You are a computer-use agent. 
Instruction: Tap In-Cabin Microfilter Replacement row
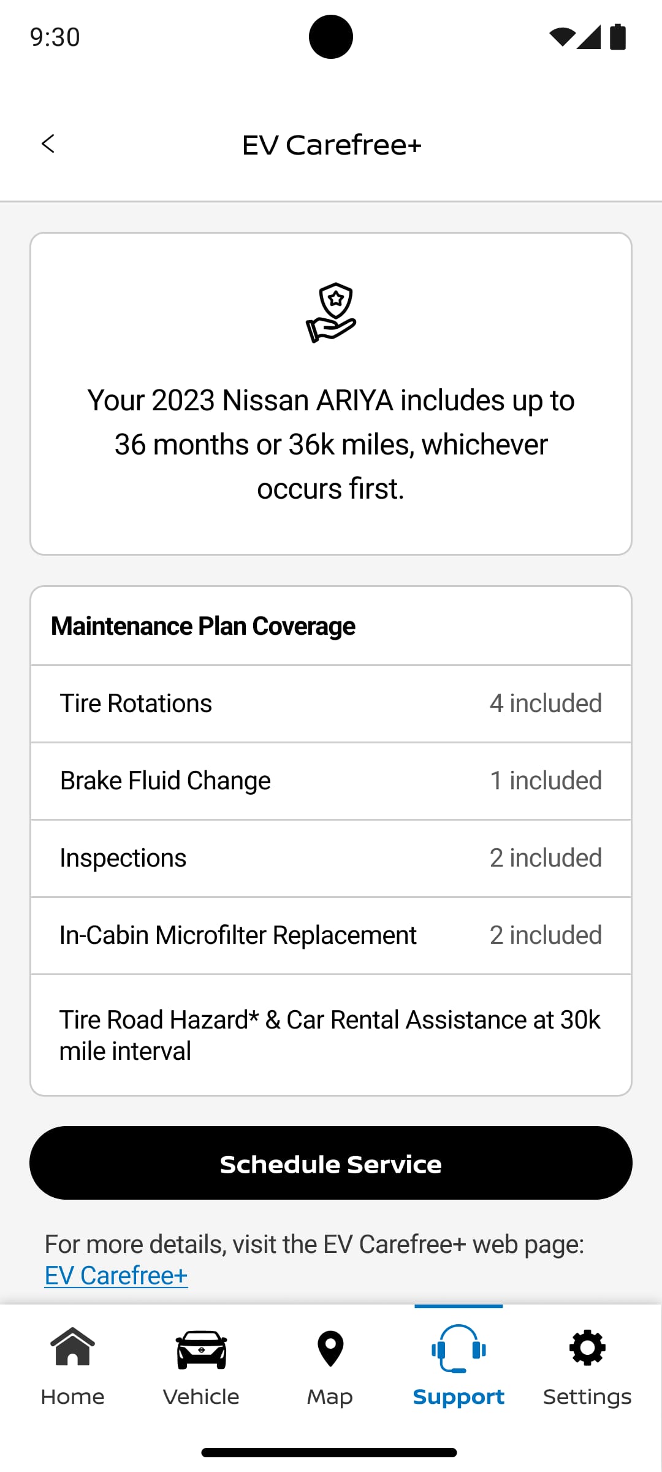click(331, 935)
